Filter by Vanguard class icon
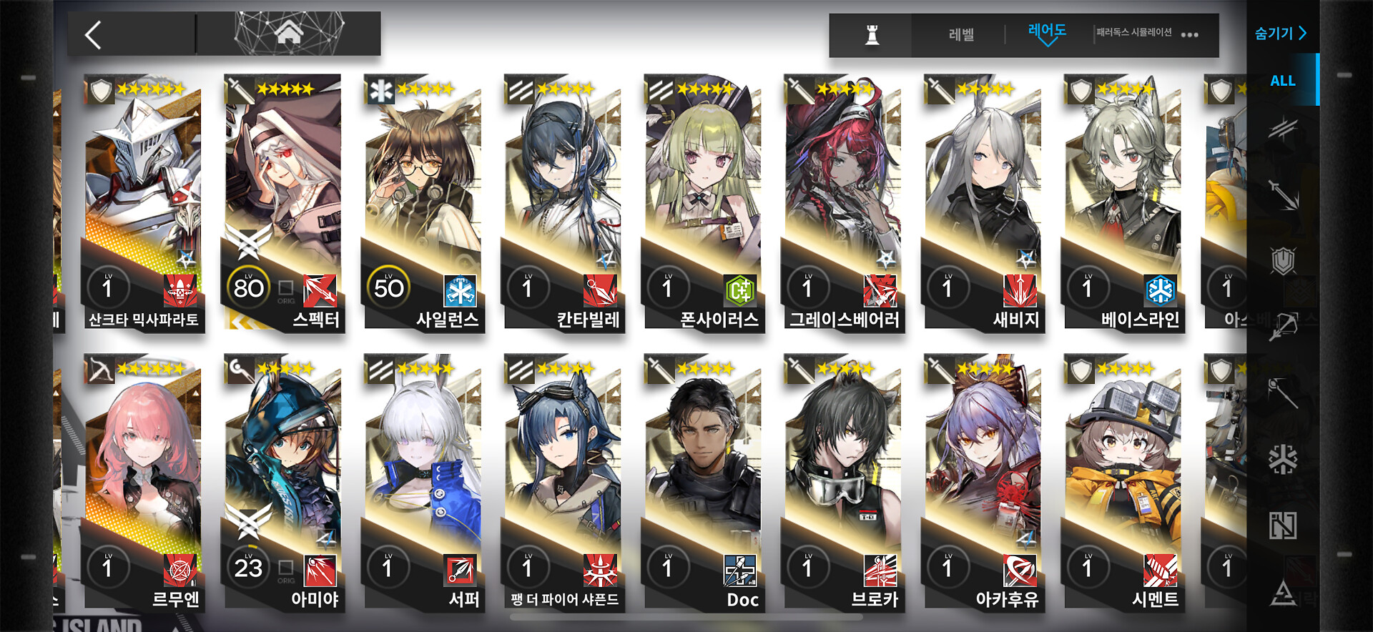 (x=1283, y=129)
